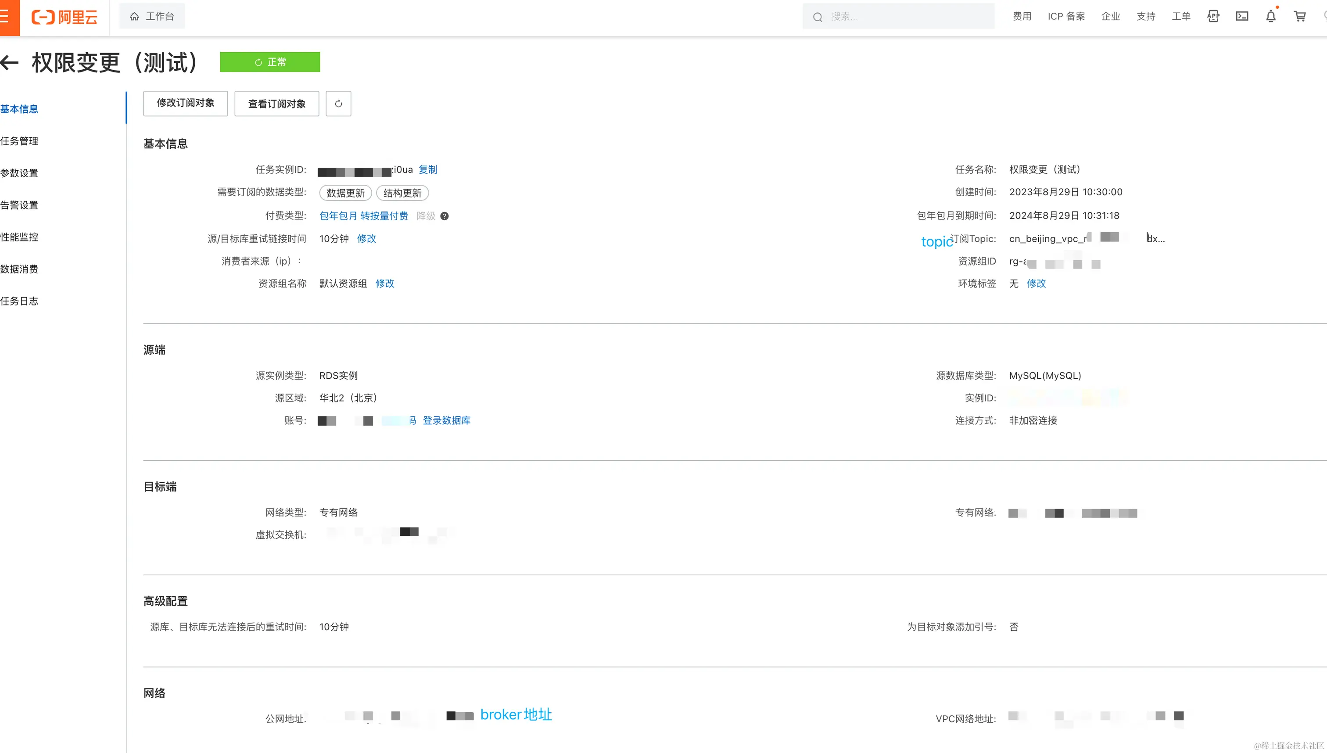The image size is (1327, 753).
Task: Click 转按量付费 link
Action: [384, 216]
